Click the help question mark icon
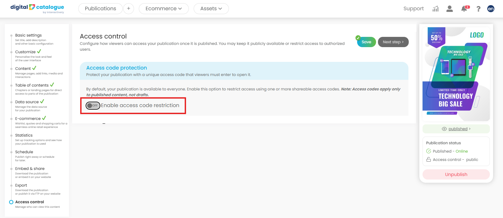503x218 pixels. click(478, 9)
